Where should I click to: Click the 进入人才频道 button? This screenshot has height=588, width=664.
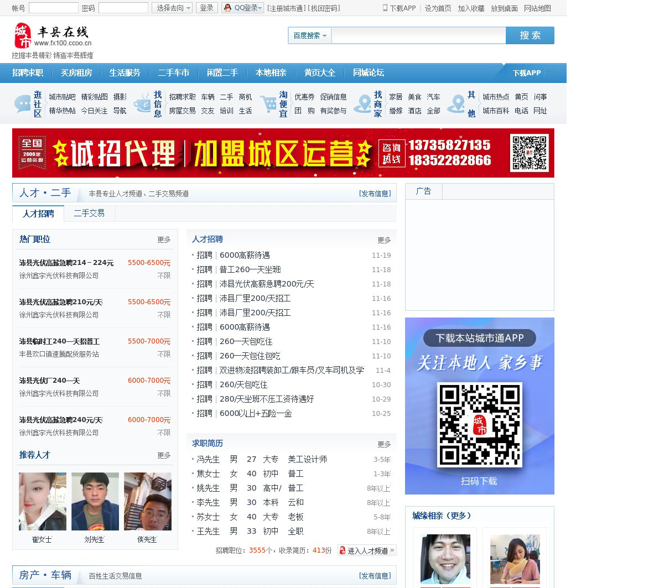(367, 550)
